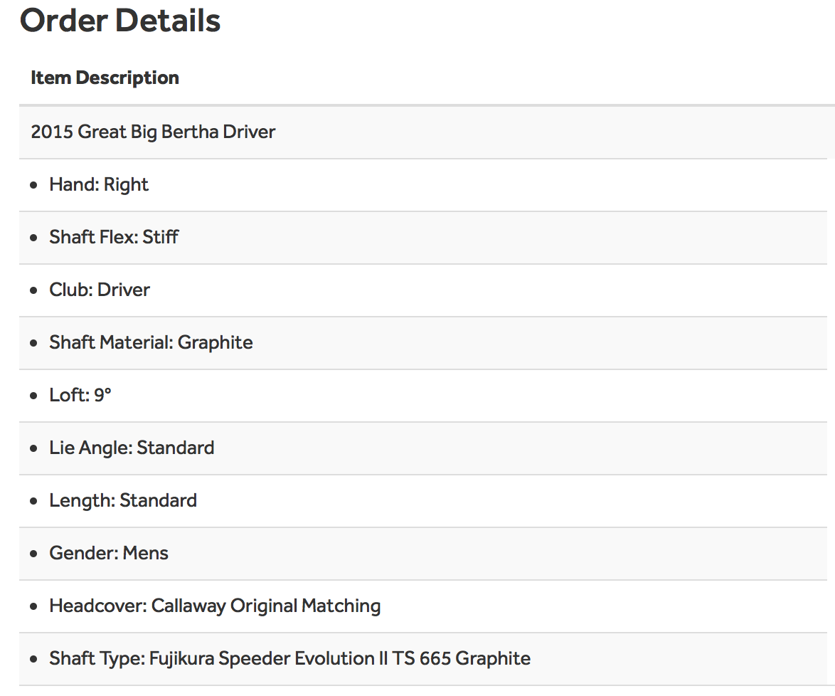Click bullet point beside Club: Driver
Screen dimensions: 835x696
click(x=34, y=290)
